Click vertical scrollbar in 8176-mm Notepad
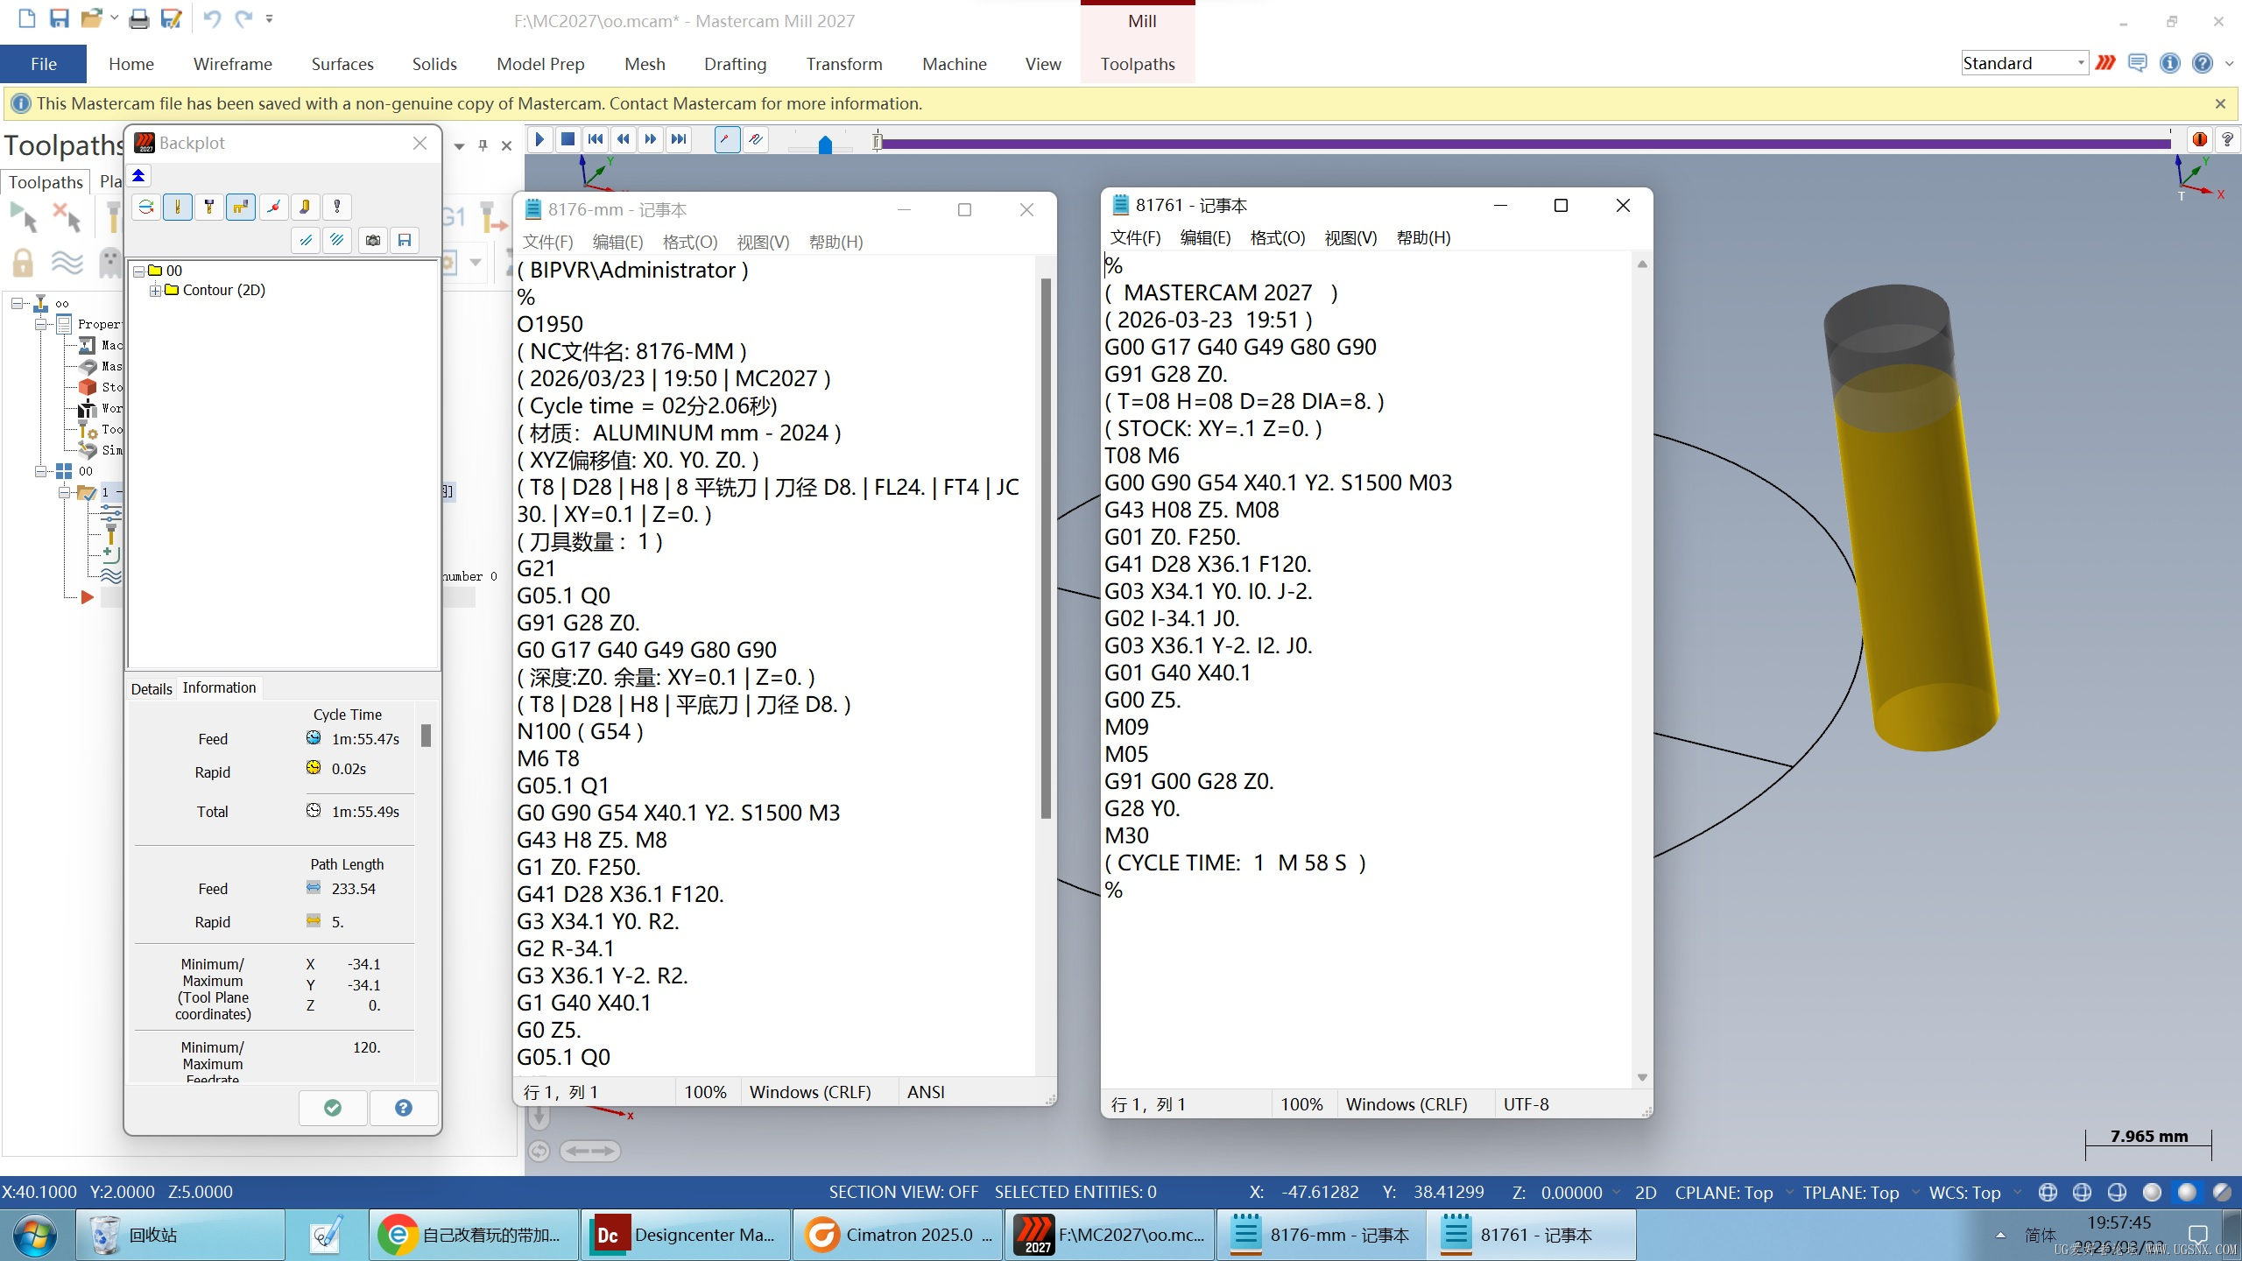Screen dimensions: 2242x1261 (1045, 547)
